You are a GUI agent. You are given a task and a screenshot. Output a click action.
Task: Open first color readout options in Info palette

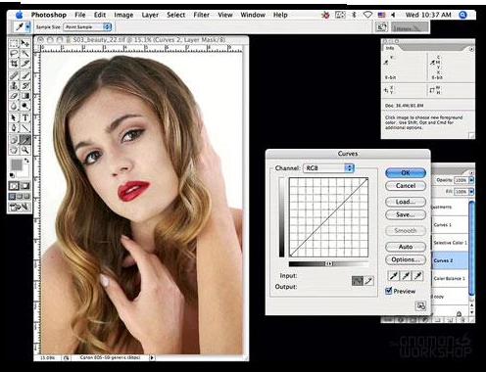[x=386, y=63]
